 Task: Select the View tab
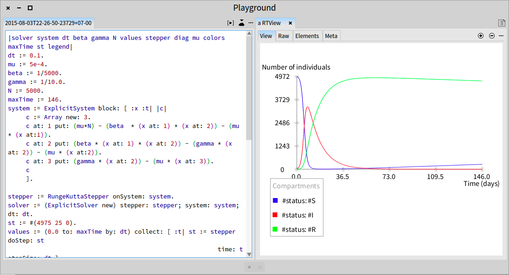pyautogui.click(x=266, y=36)
